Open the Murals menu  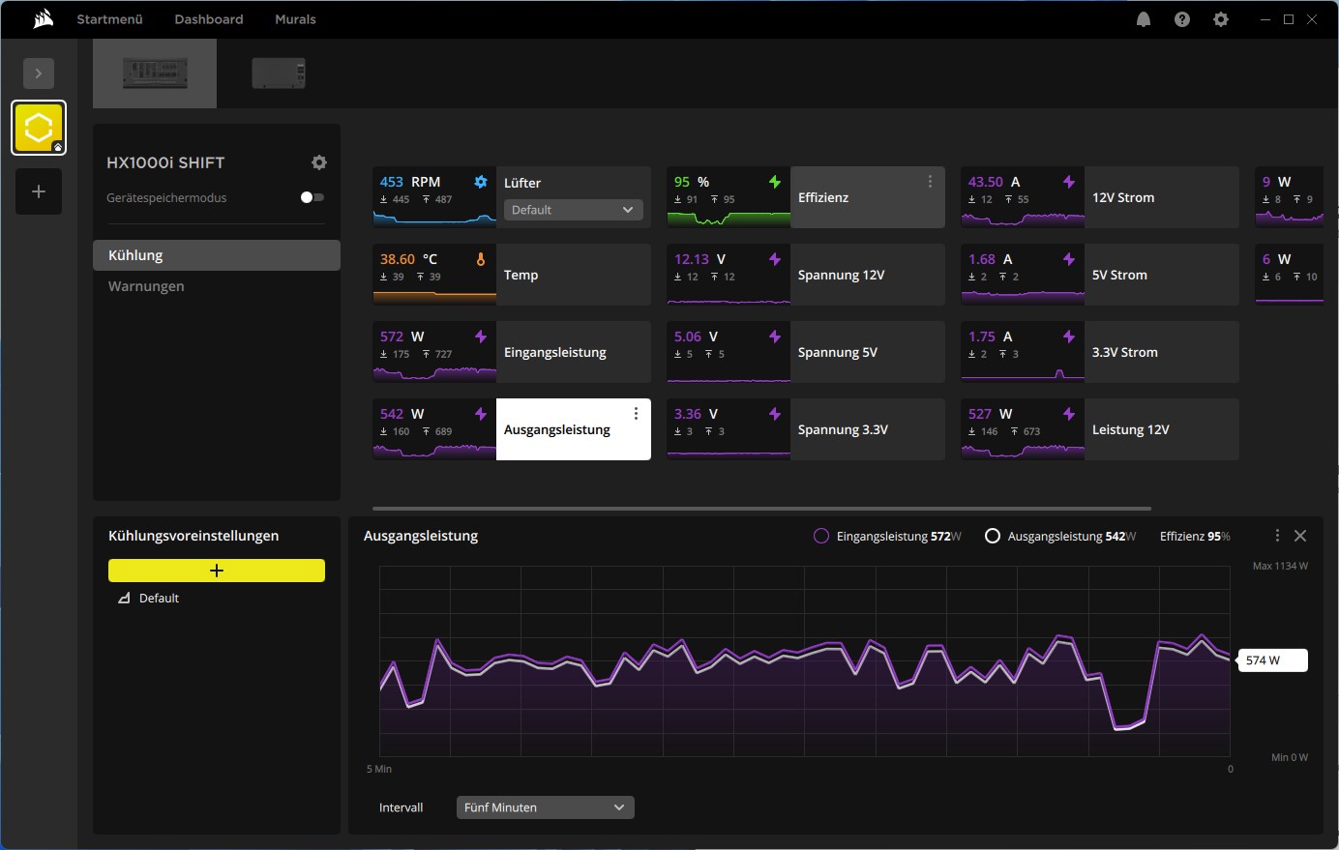tap(295, 18)
